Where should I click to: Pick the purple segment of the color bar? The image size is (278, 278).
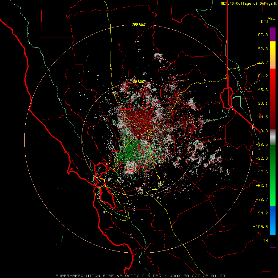(273, 34)
